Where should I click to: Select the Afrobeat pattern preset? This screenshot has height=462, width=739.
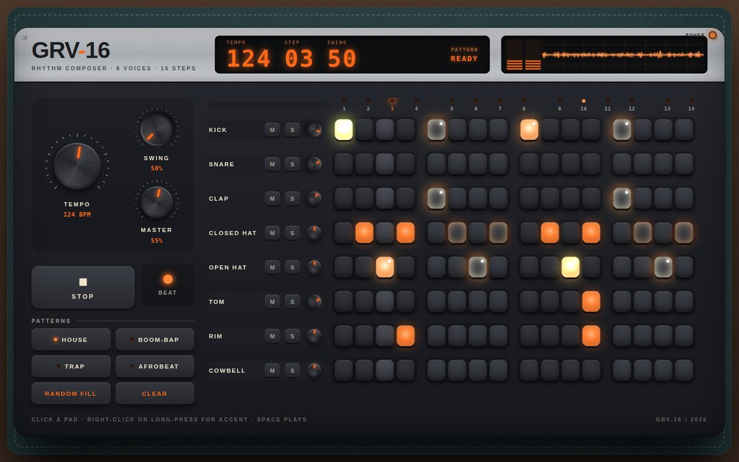(155, 367)
